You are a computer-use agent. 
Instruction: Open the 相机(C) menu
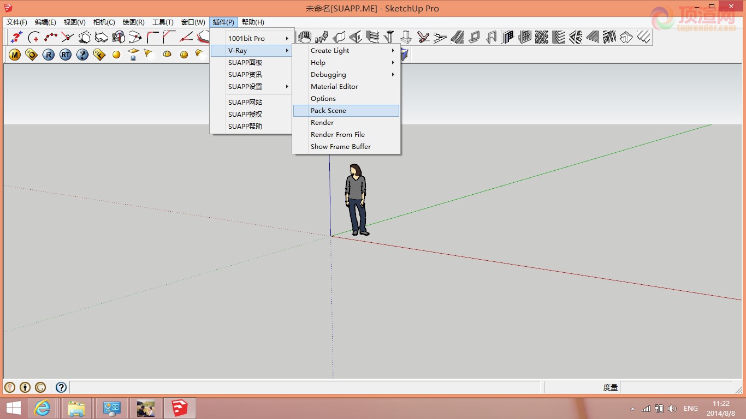pos(104,22)
